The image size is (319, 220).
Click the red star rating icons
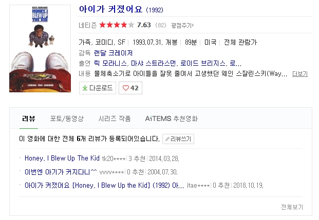pos(117,25)
